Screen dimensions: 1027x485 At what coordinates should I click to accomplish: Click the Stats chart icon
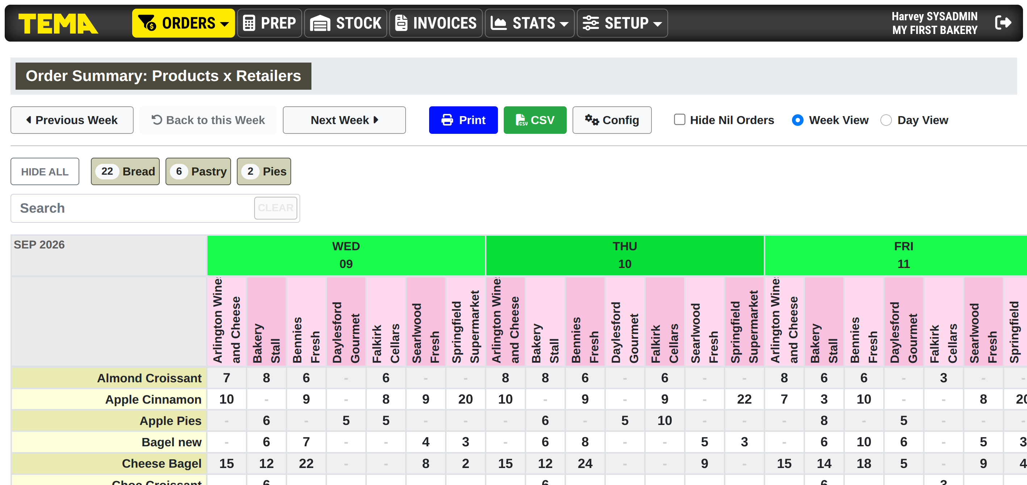coord(498,23)
